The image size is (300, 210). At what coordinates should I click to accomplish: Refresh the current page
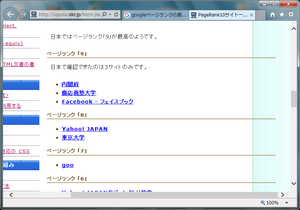pos(116,14)
